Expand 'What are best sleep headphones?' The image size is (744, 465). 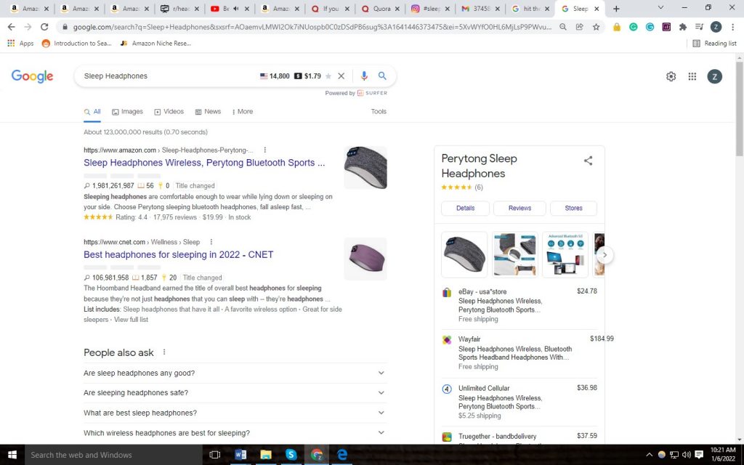235,413
